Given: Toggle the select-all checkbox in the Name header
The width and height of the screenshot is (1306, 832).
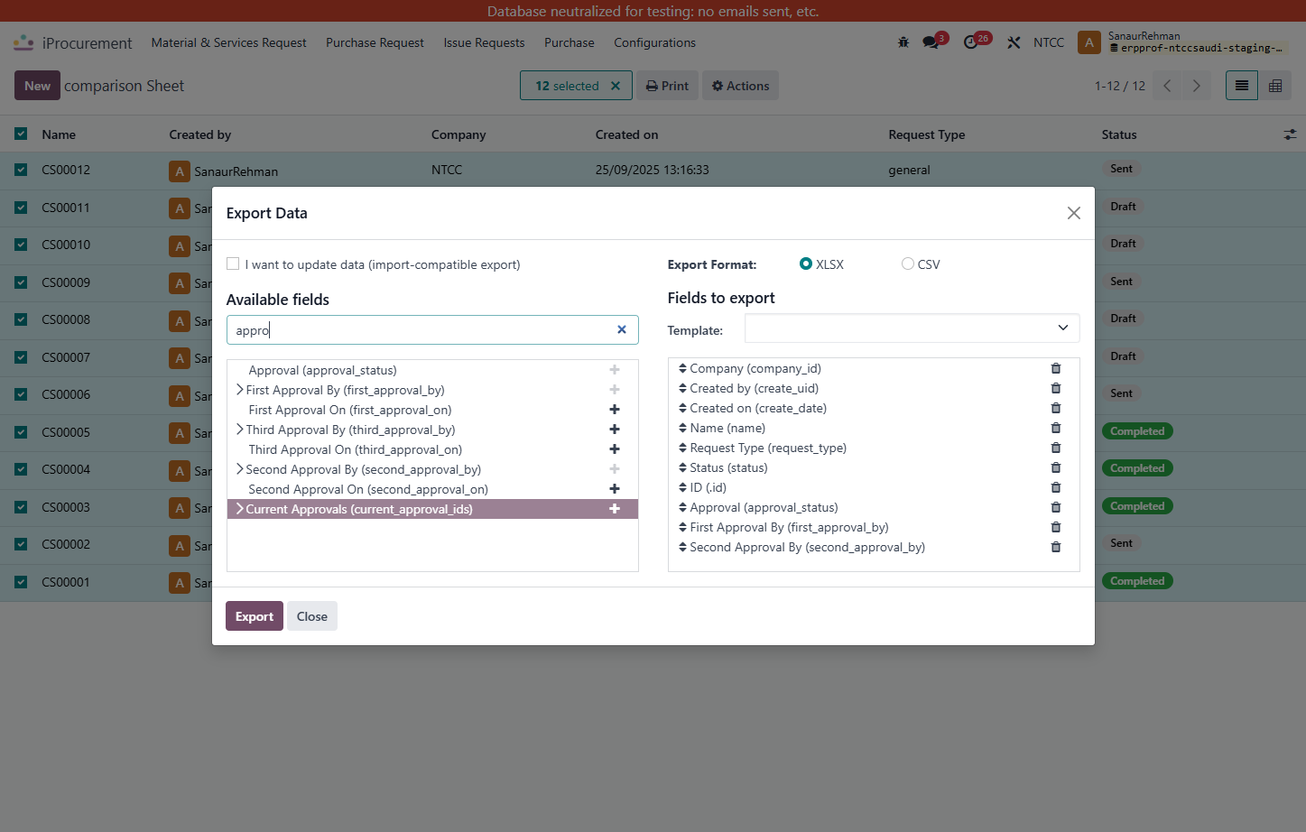Looking at the screenshot, I should tap(21, 134).
